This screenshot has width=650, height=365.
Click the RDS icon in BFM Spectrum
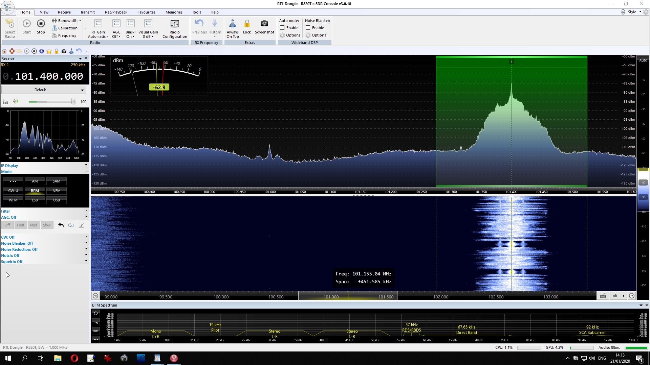coord(96,331)
